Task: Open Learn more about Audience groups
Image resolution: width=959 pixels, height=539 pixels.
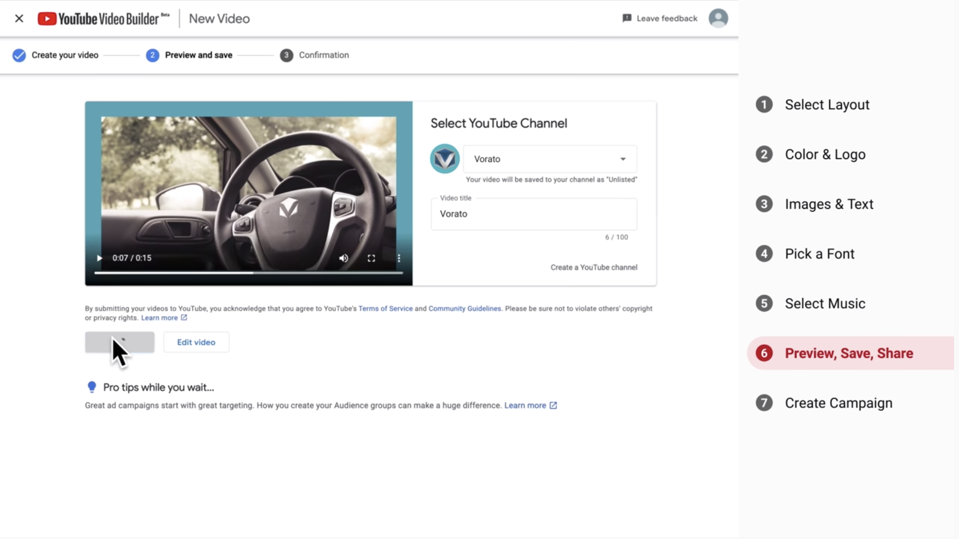Action: point(530,405)
